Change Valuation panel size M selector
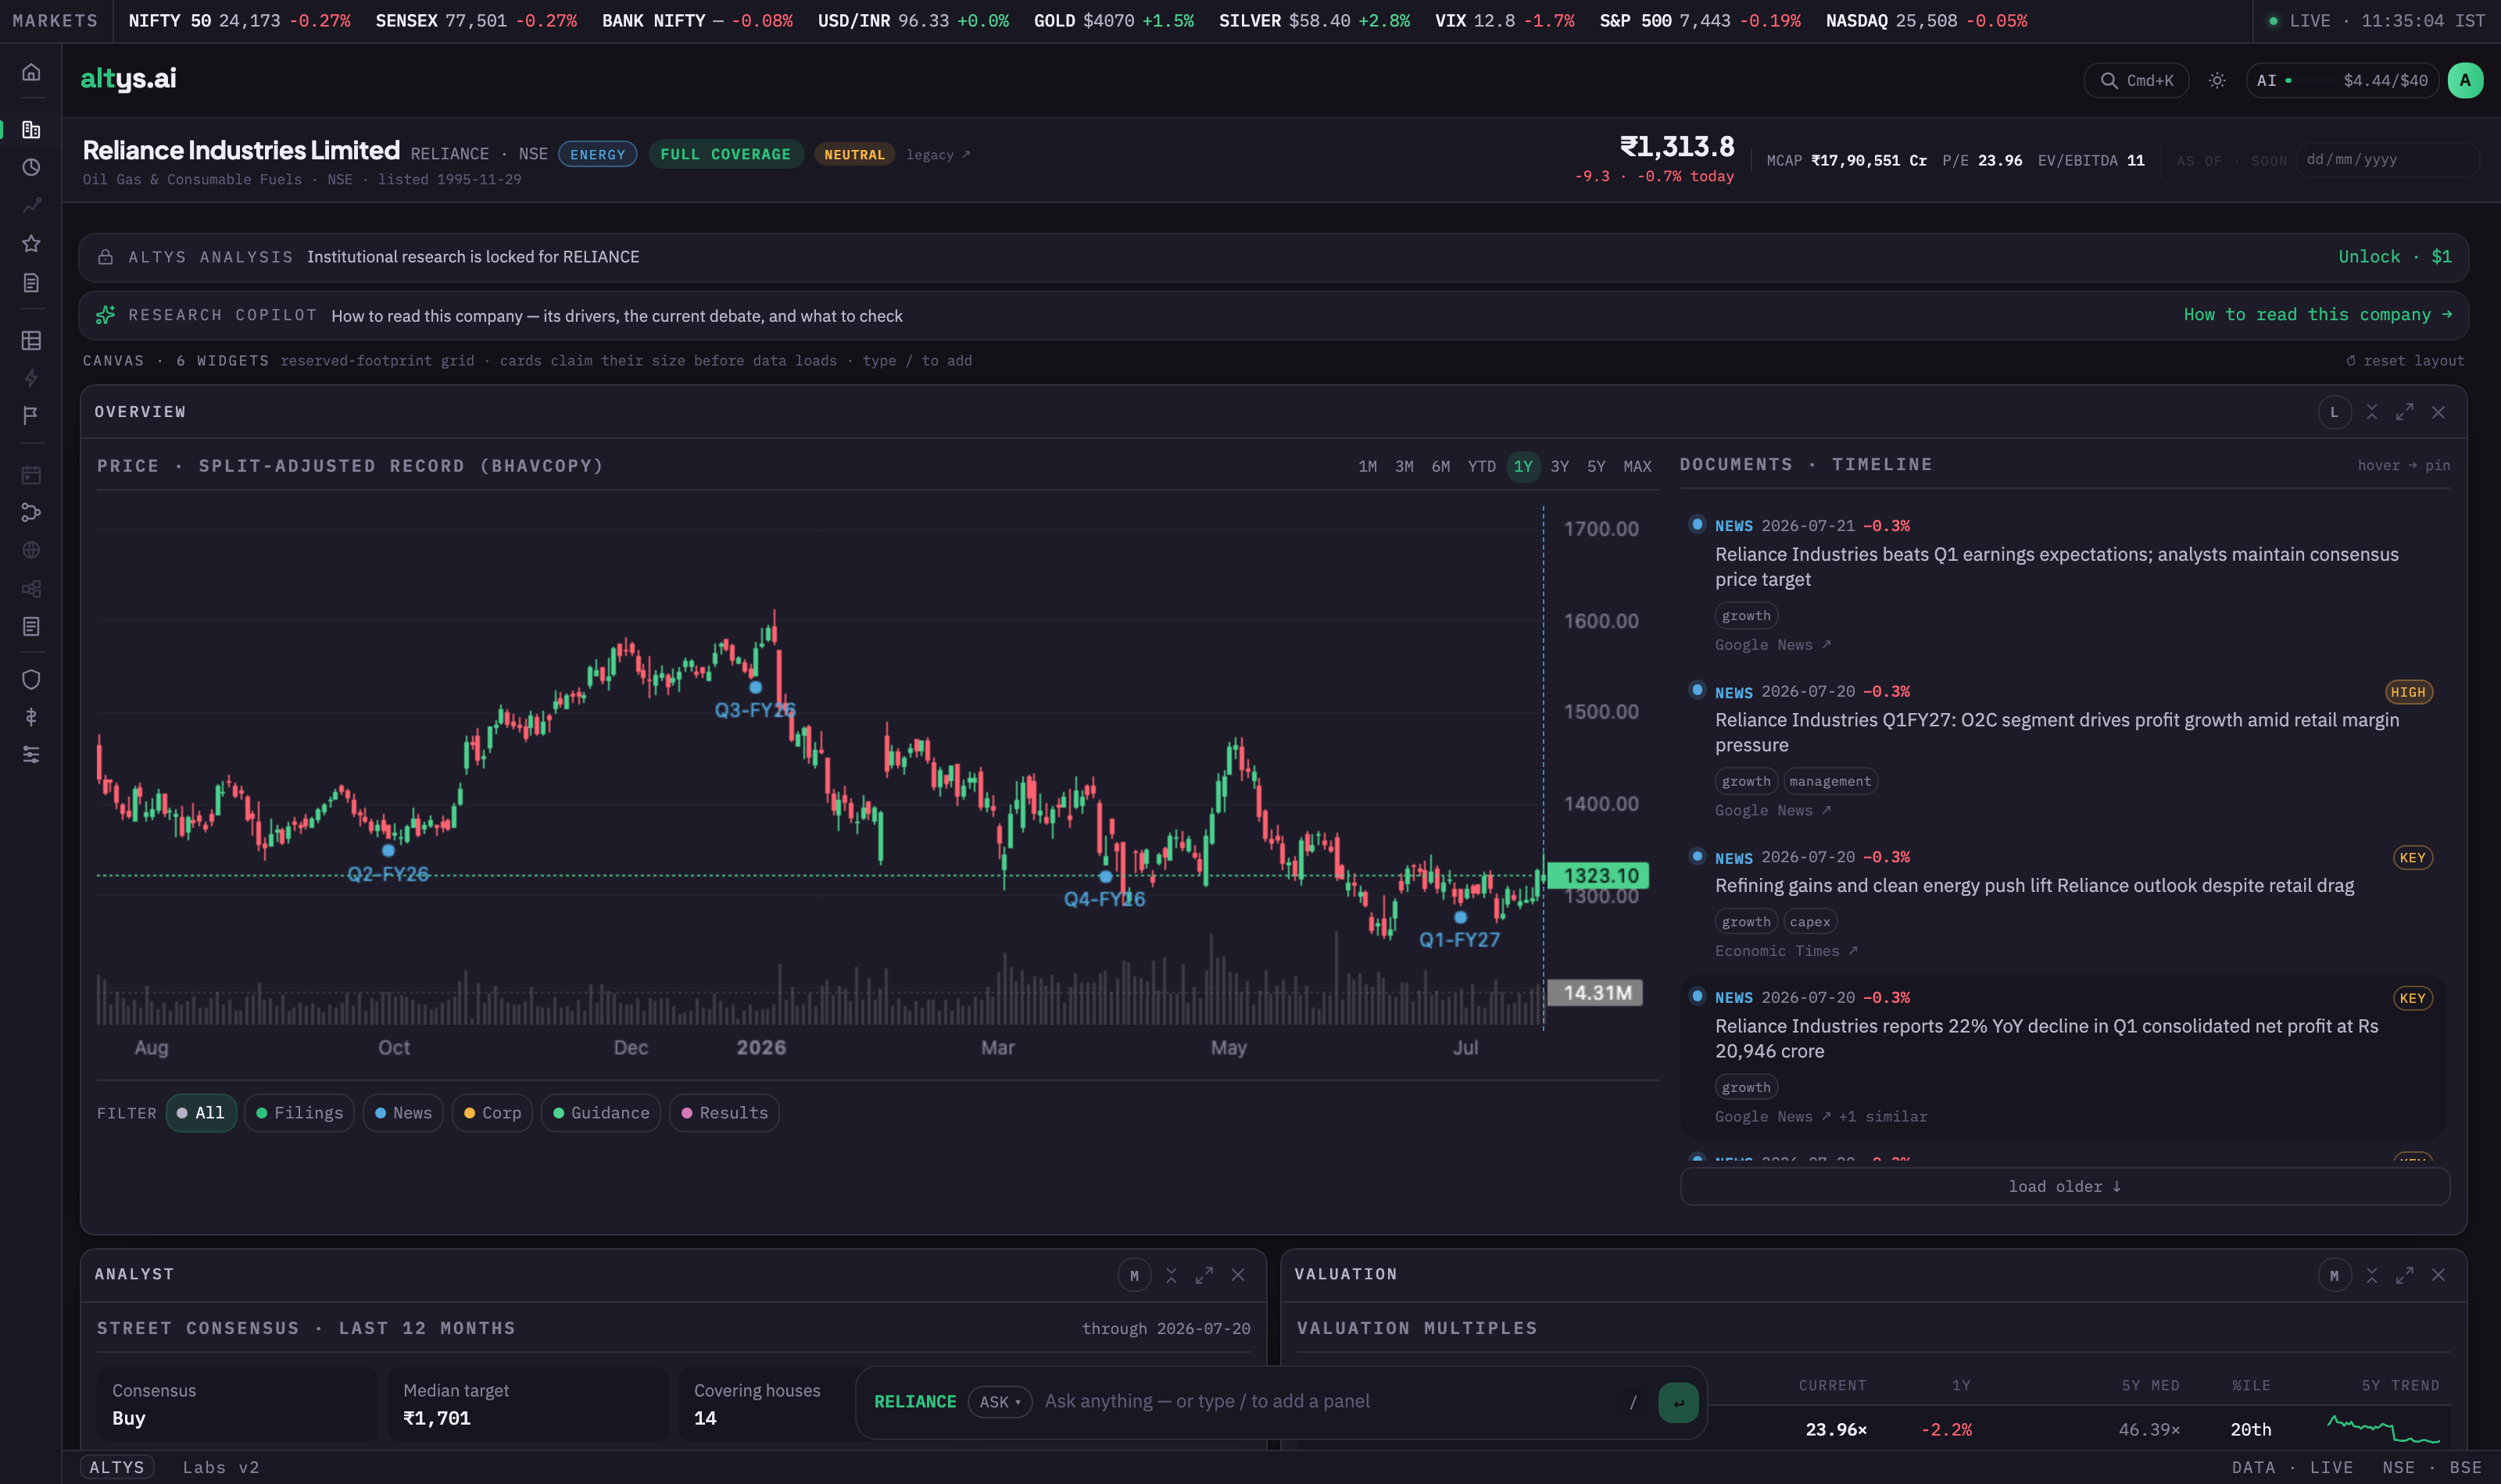Viewport: 2501px width, 1484px height. pos(2334,1275)
